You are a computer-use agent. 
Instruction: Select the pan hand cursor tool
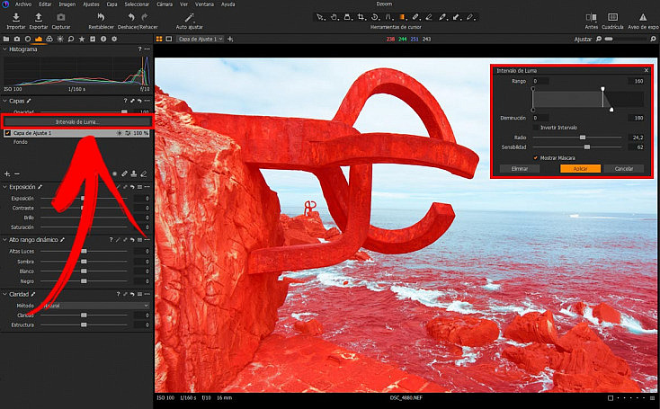coord(334,17)
